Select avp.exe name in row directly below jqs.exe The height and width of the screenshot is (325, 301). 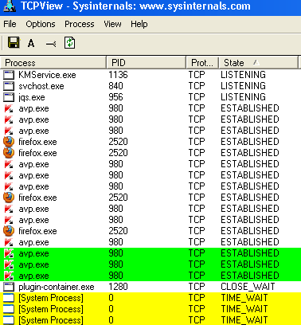tap(33, 109)
